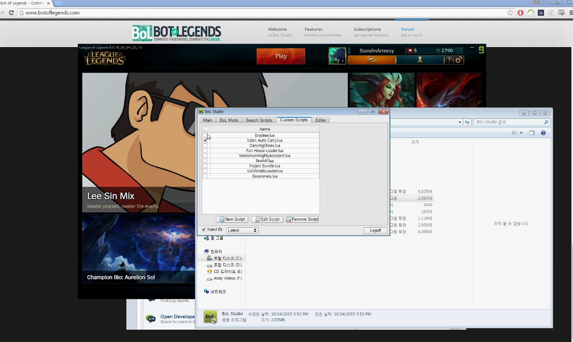Minimize the League client with dash button
The width and height of the screenshot is (573, 342).
[x=472, y=47]
